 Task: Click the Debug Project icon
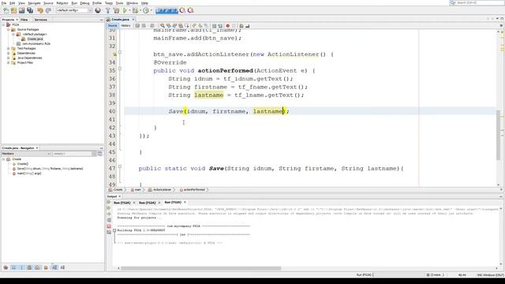pos(135,10)
